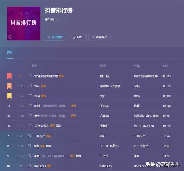Toggle the heart for 陷阱
The height and width of the screenshot is (171, 184).
[x=30, y=106]
